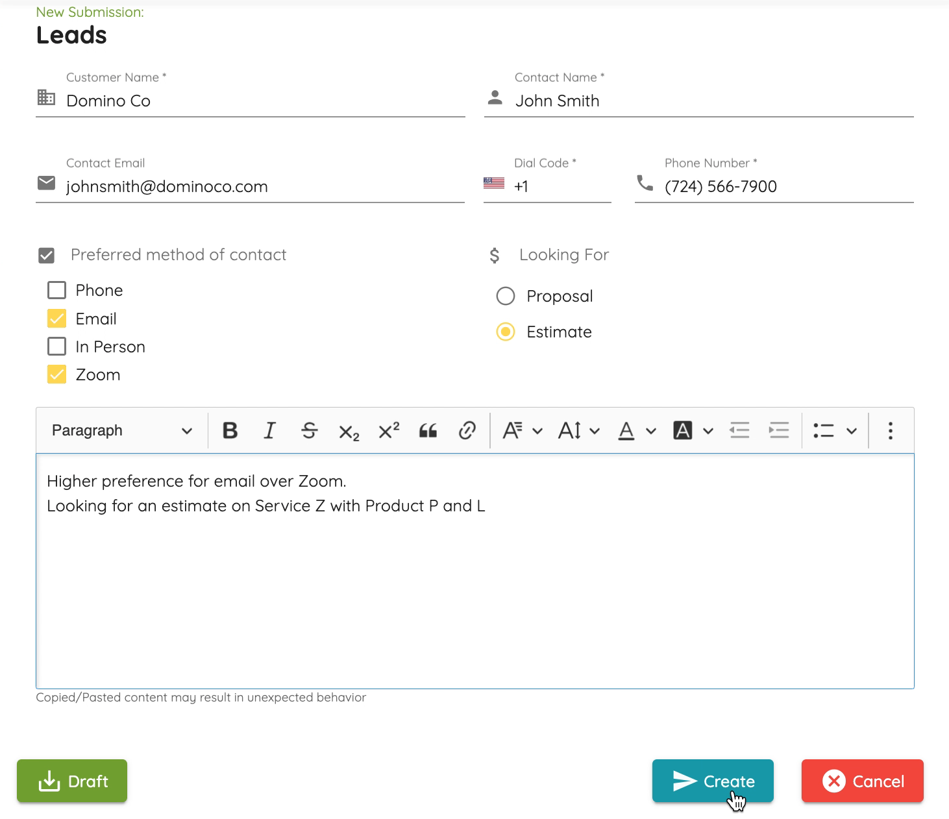The width and height of the screenshot is (949, 819).
Task: Apply italic formatting
Action: coord(269,430)
